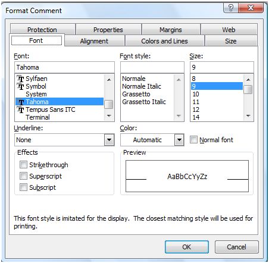Select size 8 in the list
This screenshot has width=269, height=263.
pos(217,79)
